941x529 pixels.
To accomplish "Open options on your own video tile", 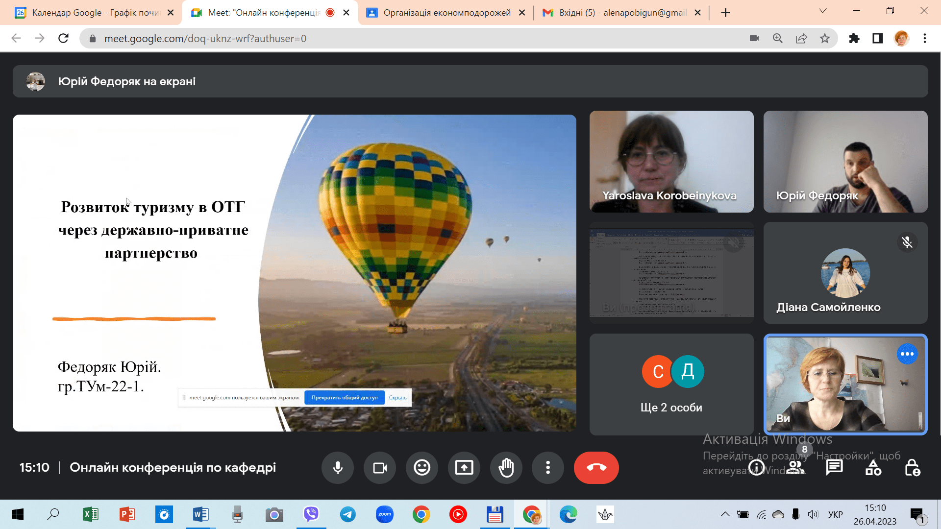I will tap(907, 354).
